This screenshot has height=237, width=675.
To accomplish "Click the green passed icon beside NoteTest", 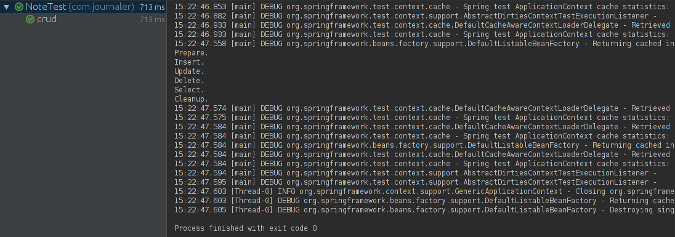I will point(19,7).
